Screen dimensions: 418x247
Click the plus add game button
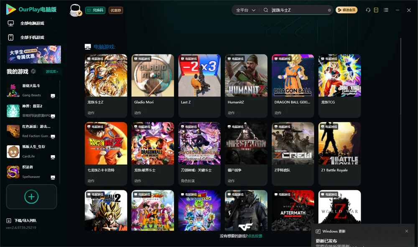[31, 197]
